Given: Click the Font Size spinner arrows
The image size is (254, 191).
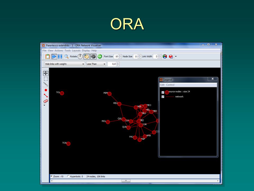Looking at the screenshot, I should [x=120, y=57].
